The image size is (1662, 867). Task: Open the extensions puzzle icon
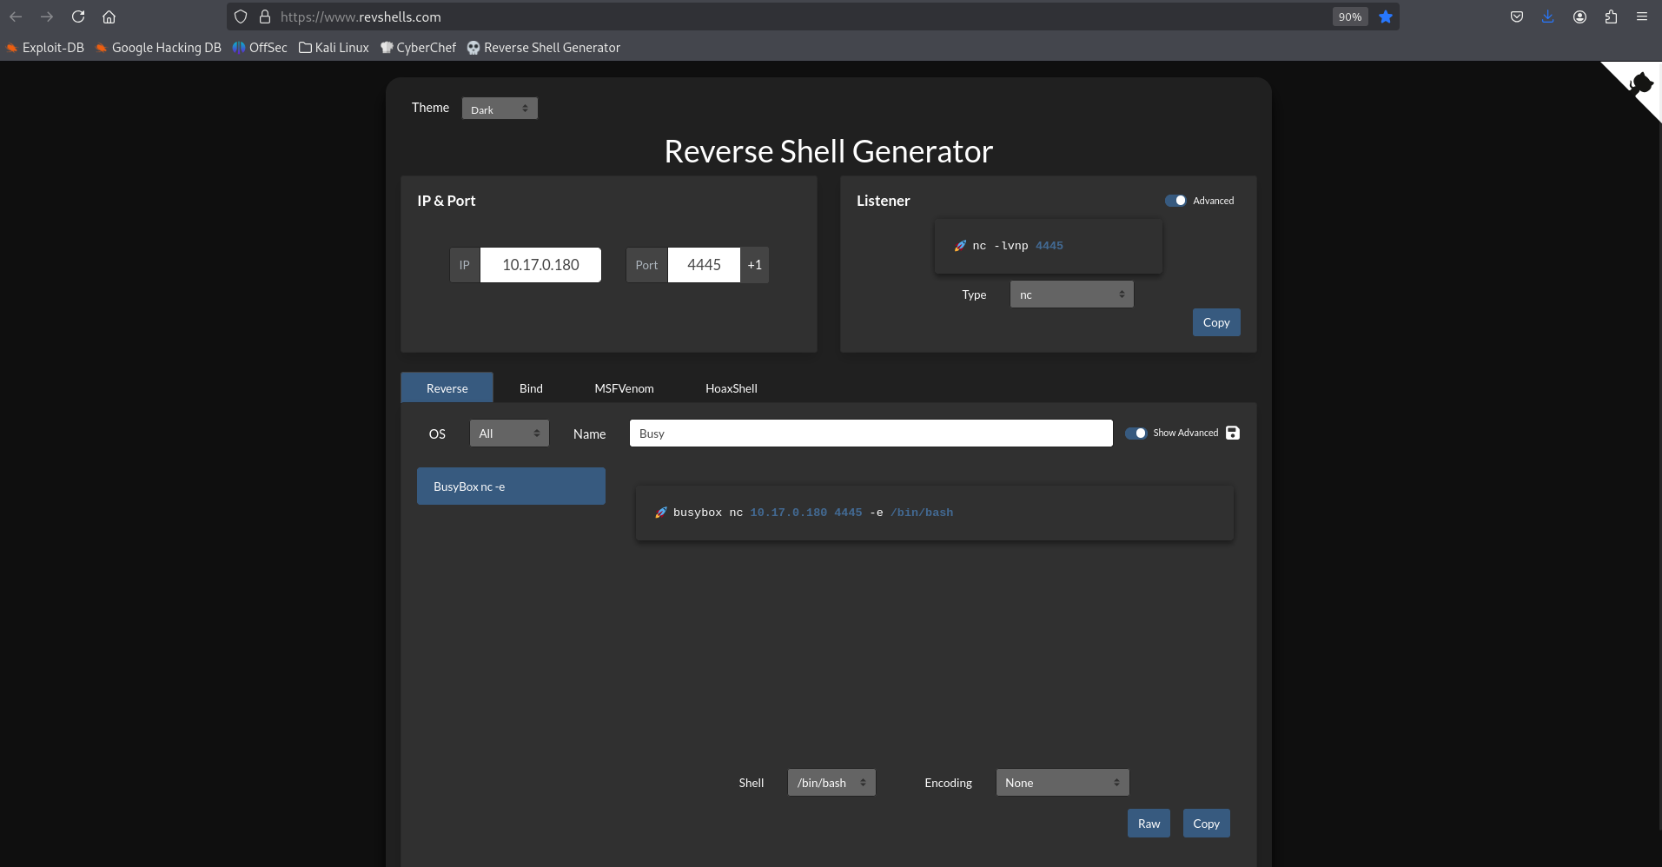point(1611,17)
